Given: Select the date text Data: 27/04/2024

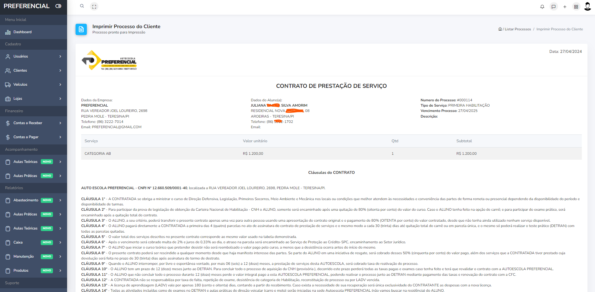Looking at the screenshot, I should coord(566,52).
